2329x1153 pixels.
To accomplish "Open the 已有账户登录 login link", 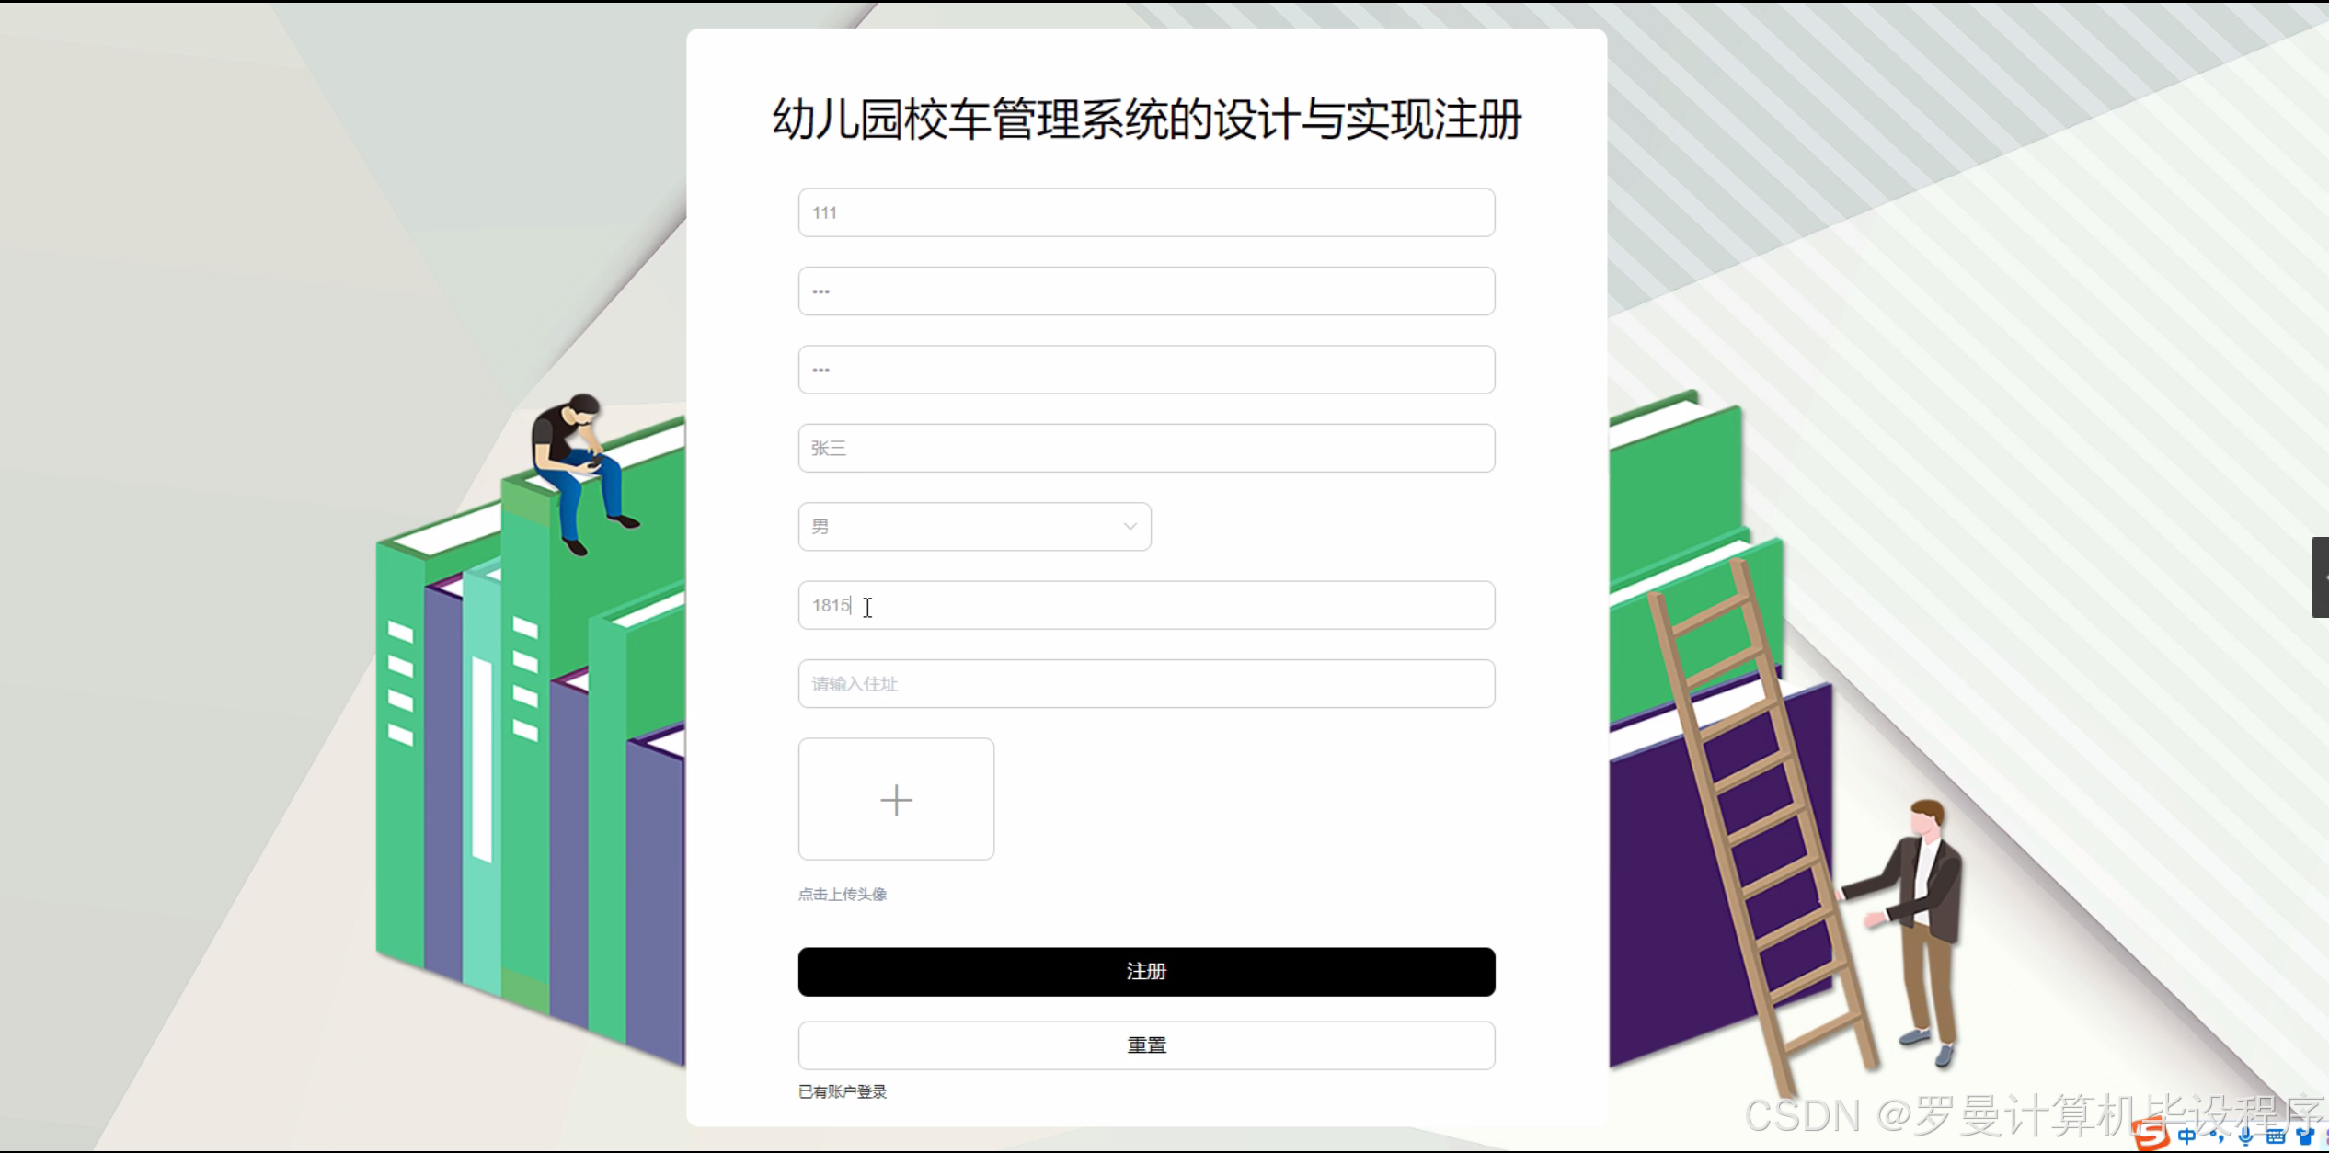I will (x=843, y=1091).
